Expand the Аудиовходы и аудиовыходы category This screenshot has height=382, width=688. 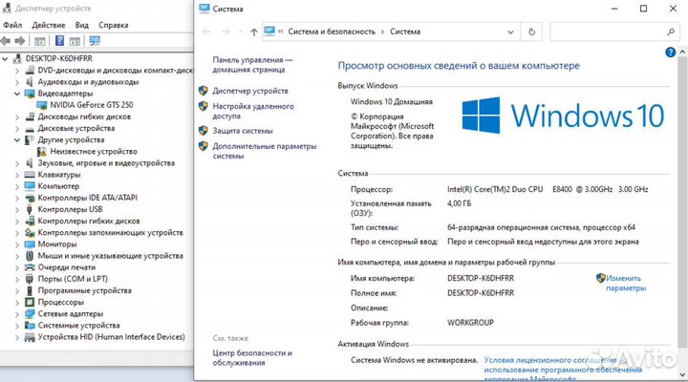[17, 82]
